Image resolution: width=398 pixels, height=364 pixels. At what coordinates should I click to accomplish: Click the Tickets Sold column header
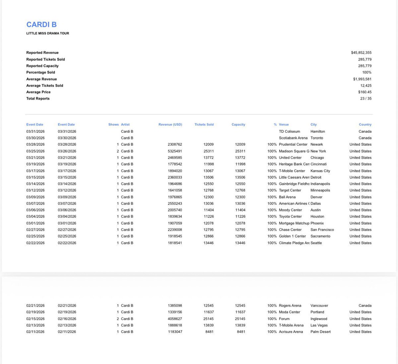pos(204,124)
